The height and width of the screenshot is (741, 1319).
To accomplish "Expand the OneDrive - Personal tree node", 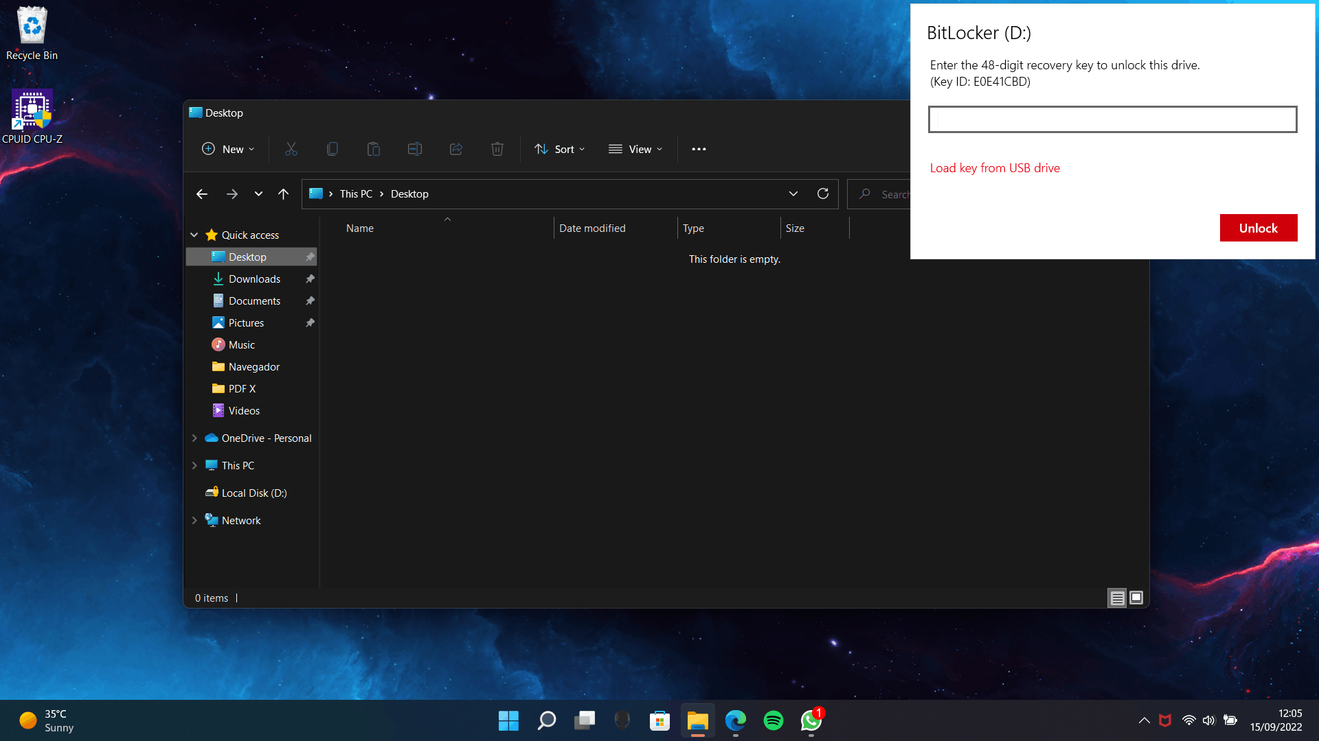I will click(194, 438).
